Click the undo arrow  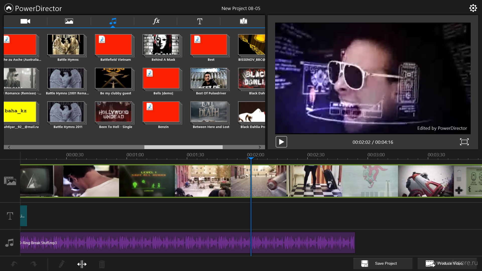tap(14, 264)
